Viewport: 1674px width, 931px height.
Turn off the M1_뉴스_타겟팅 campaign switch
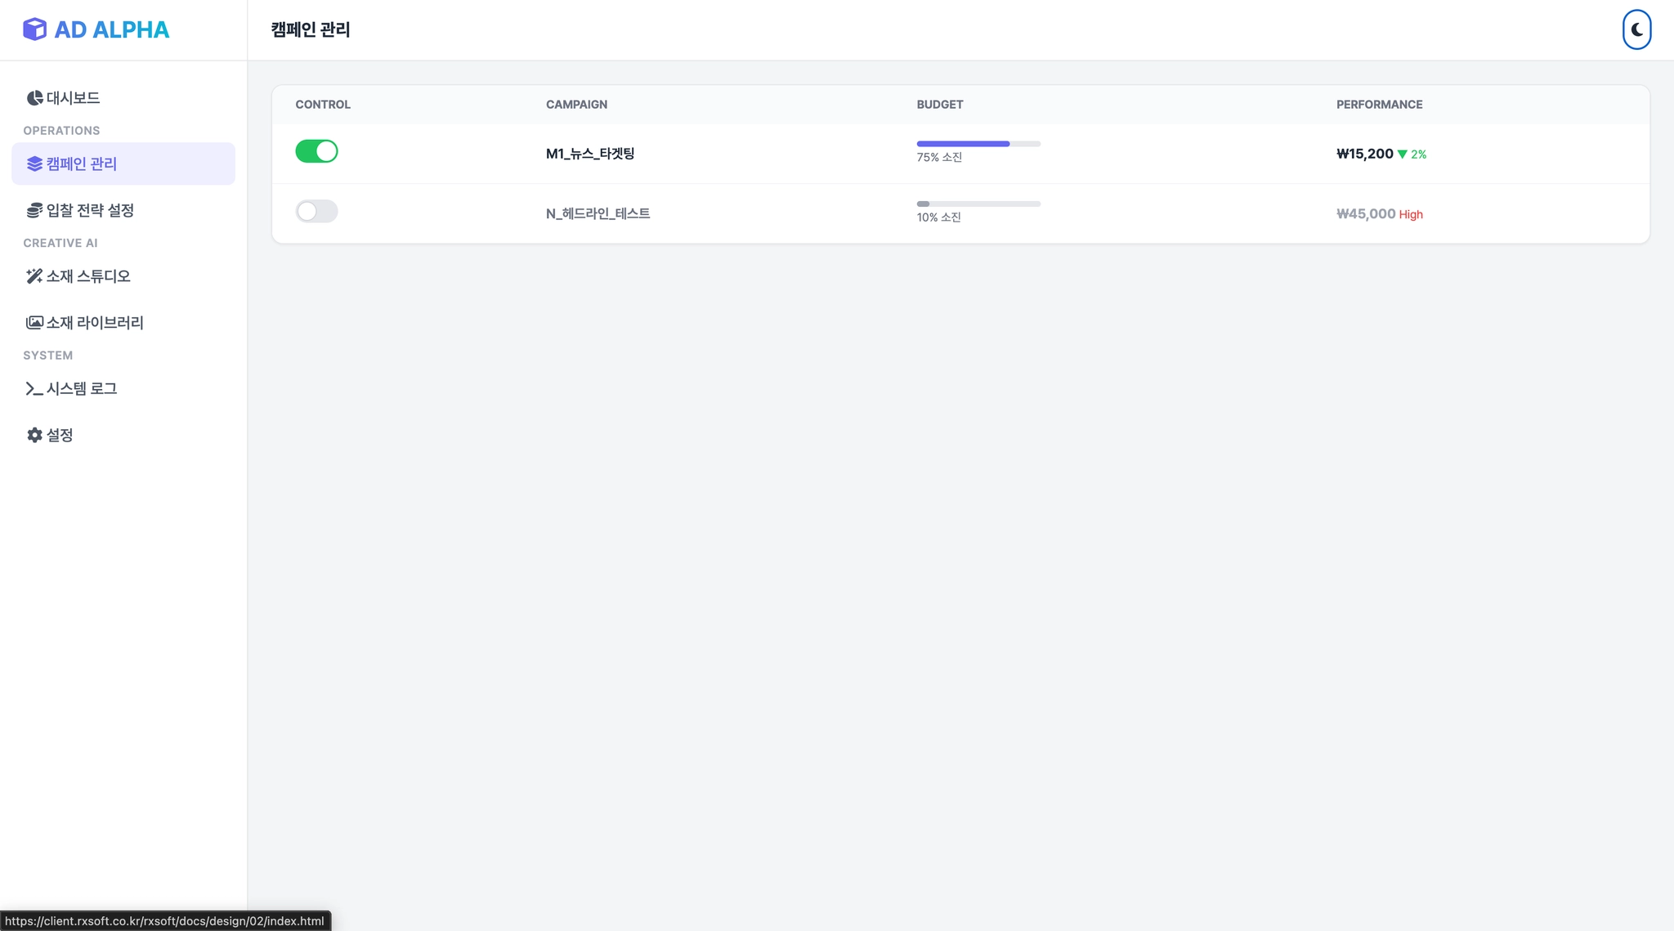pos(316,151)
